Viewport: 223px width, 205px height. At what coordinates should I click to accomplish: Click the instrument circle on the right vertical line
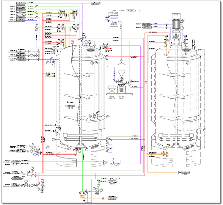205,130
